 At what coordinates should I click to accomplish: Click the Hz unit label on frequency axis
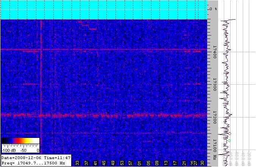click(x=215, y=157)
